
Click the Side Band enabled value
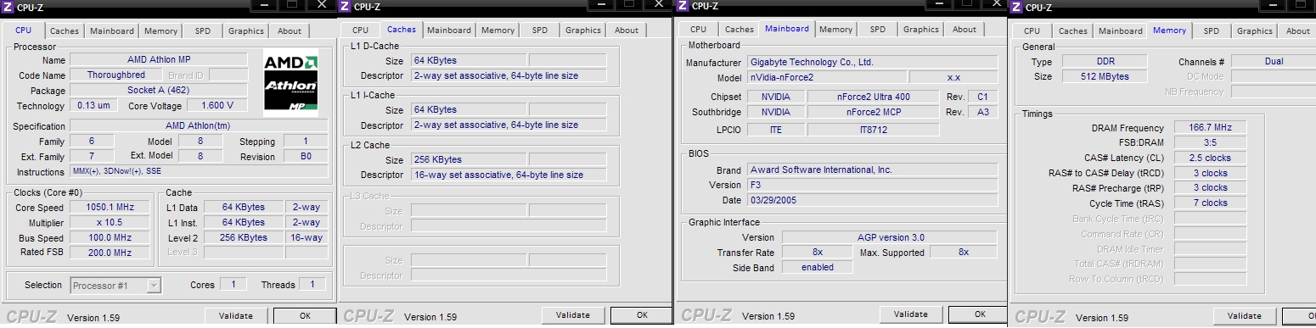(818, 268)
